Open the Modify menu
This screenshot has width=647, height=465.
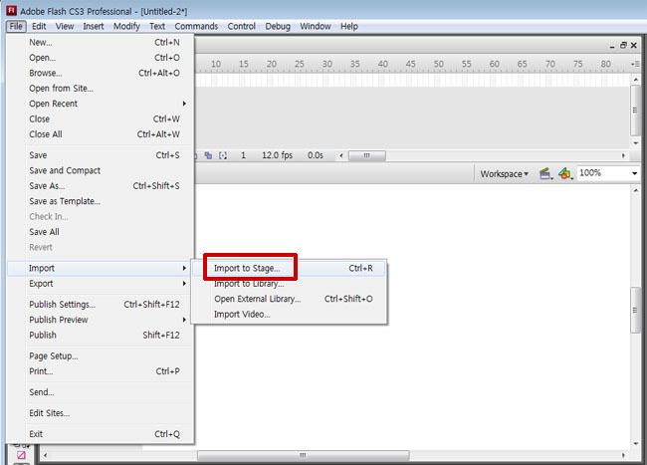pos(126,27)
